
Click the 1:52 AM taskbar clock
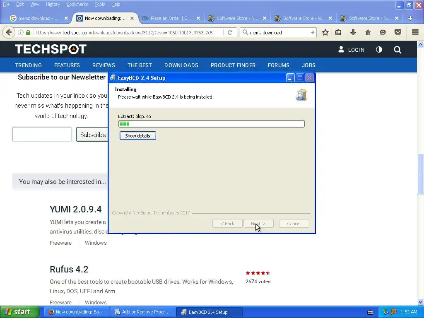coord(409,312)
